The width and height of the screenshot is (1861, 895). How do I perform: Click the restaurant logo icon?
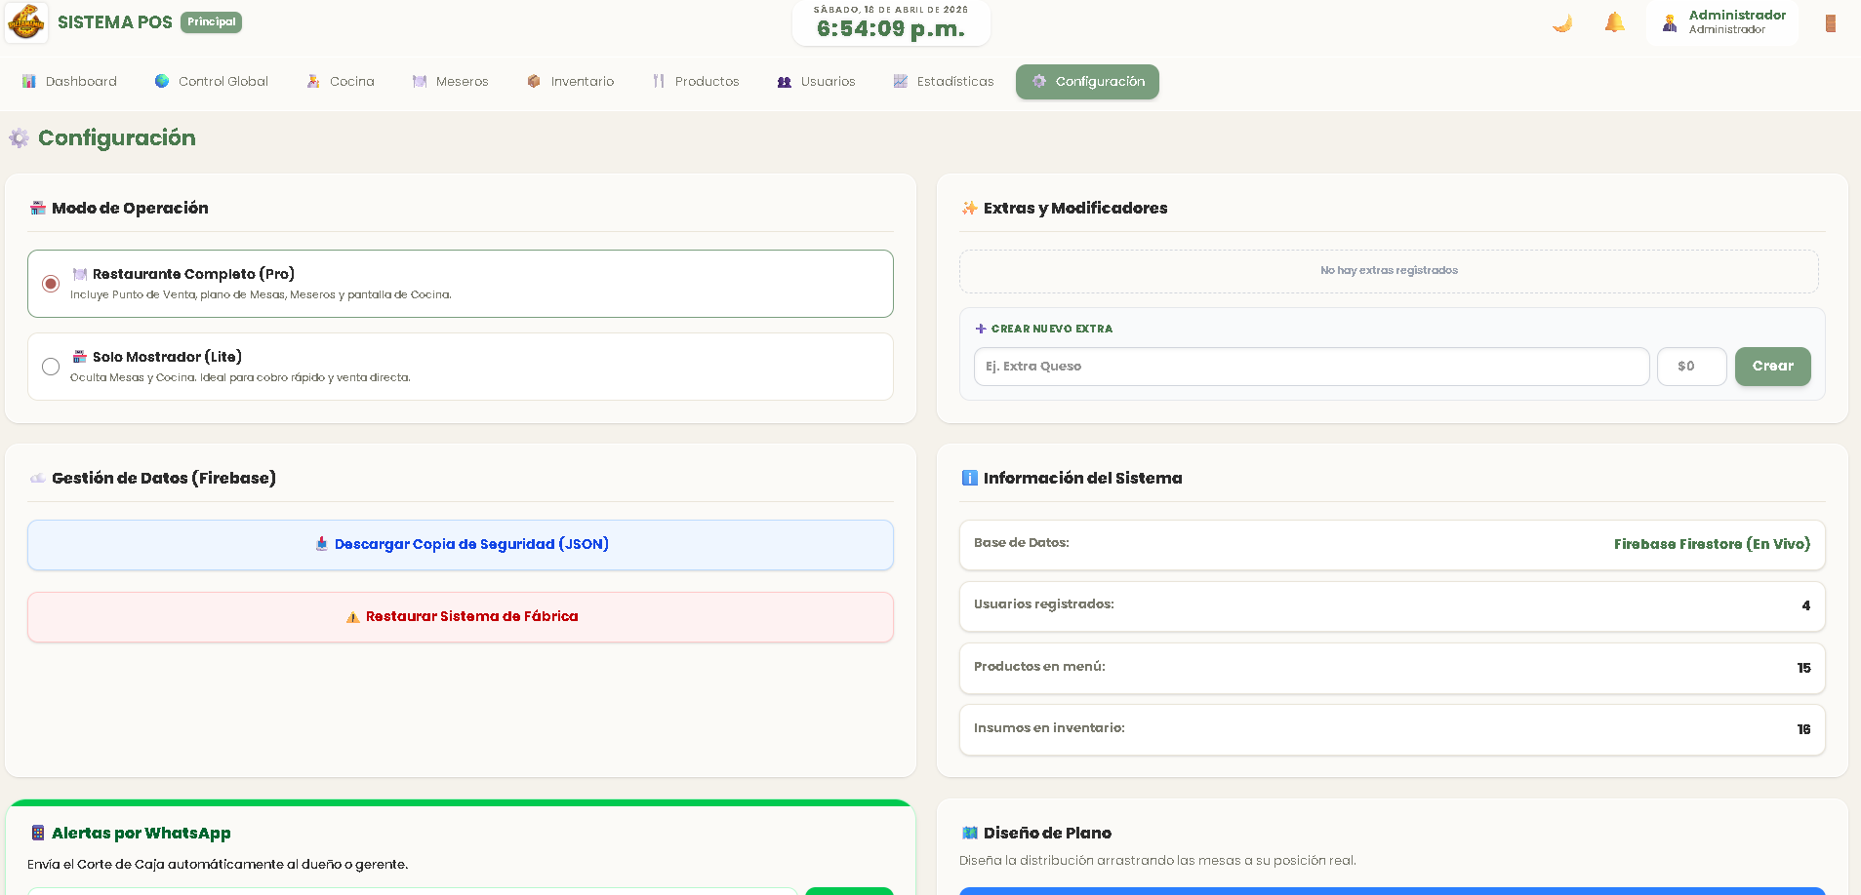coord(26,22)
